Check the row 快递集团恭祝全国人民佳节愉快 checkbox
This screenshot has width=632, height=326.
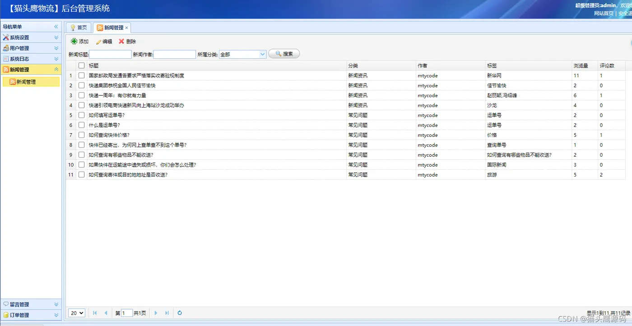click(82, 85)
